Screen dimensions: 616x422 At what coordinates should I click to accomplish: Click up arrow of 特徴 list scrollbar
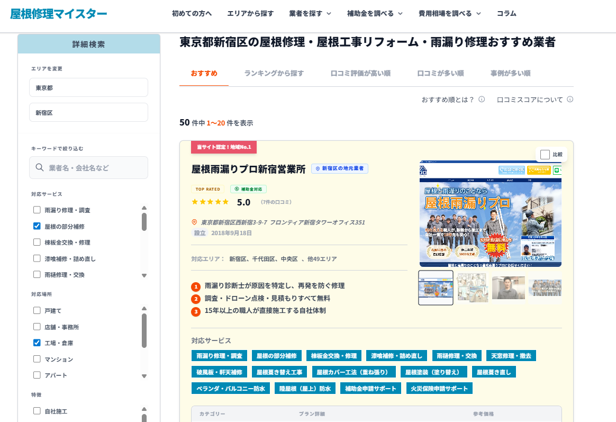(144, 409)
